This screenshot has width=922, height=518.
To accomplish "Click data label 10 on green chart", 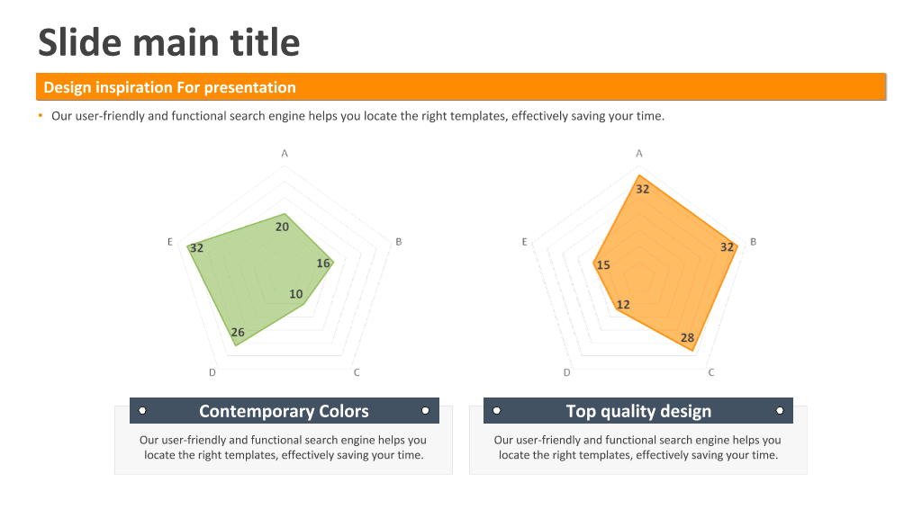I will tap(295, 294).
